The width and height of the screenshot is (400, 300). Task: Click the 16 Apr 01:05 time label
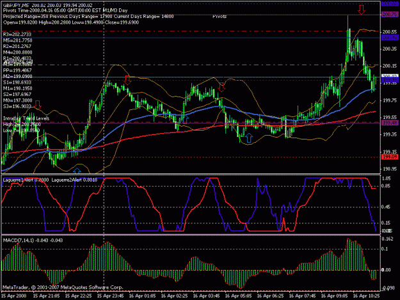[142, 296]
